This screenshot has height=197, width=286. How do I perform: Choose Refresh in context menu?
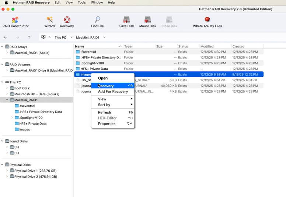(x=113, y=112)
